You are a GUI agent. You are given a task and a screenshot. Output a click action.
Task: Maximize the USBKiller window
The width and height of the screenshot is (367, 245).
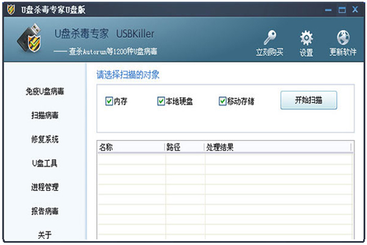342,10
